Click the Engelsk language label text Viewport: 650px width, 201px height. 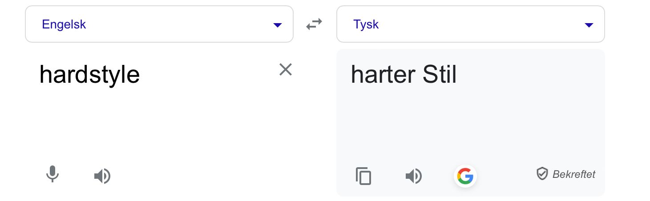click(64, 24)
